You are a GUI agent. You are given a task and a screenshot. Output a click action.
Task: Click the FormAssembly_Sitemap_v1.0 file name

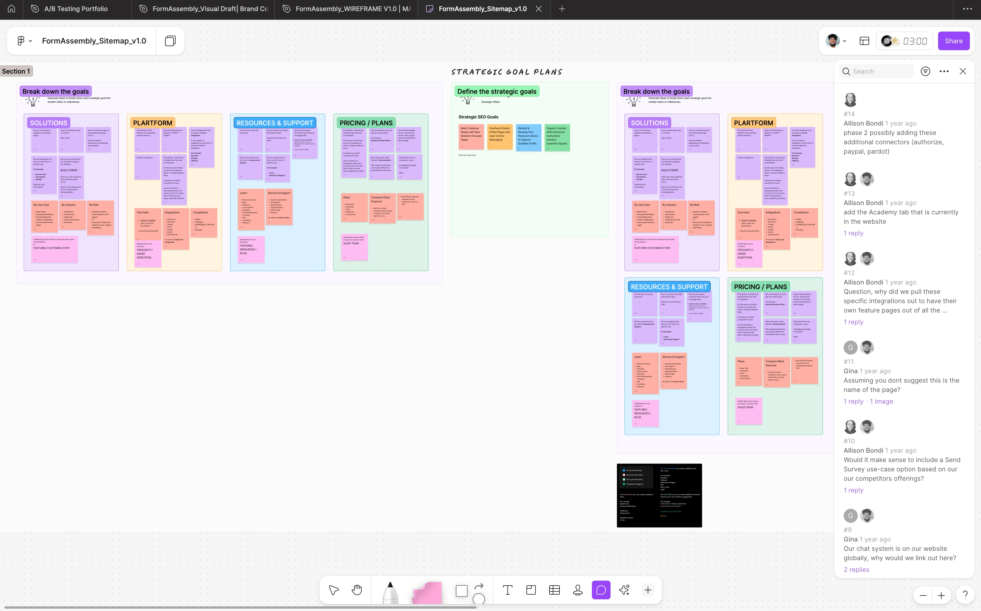coord(94,41)
